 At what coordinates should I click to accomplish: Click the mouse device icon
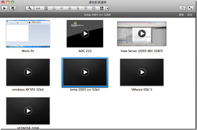tap(78, 9)
